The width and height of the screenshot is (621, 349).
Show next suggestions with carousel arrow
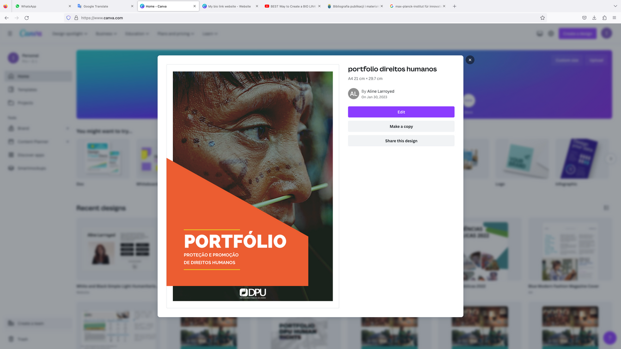(611, 159)
